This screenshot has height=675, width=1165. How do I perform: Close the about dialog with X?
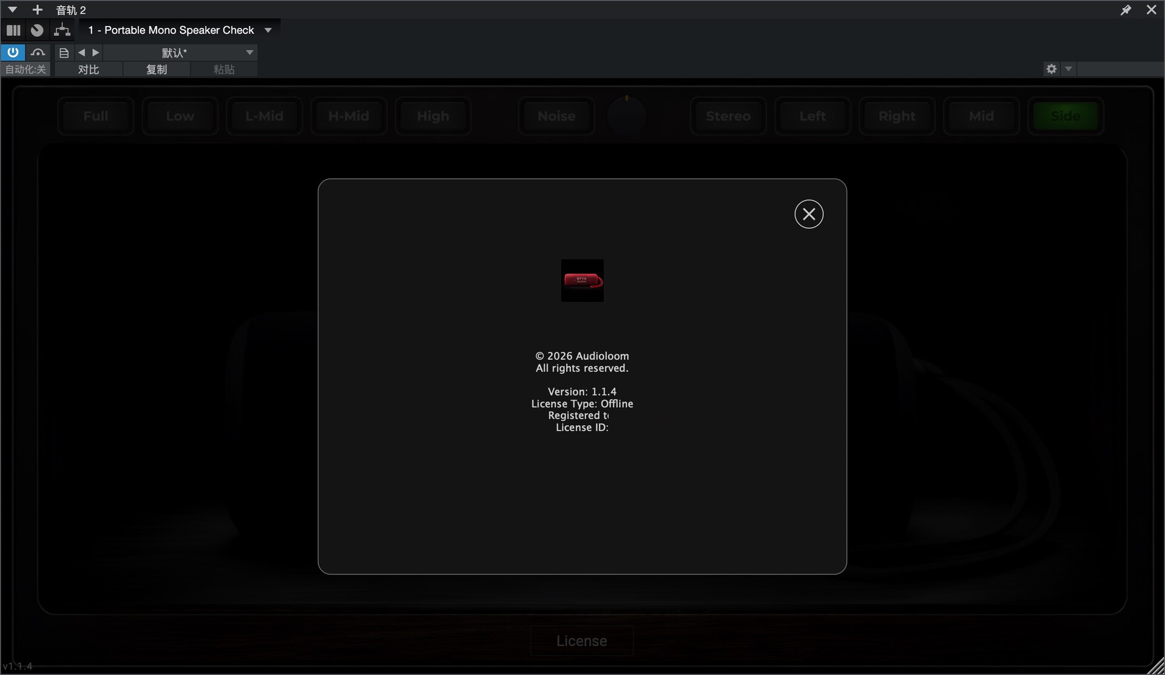809,214
